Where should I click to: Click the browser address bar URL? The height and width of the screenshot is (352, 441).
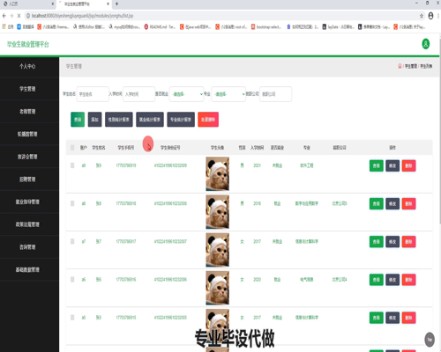[x=82, y=16]
